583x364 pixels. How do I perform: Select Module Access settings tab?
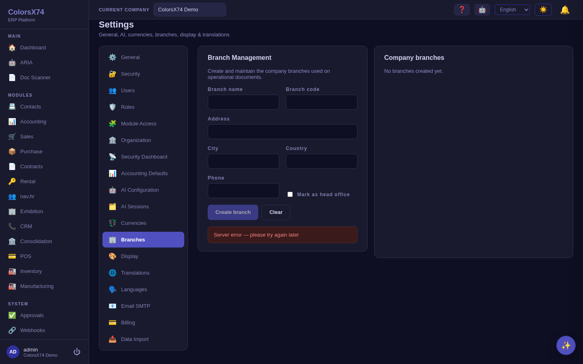[x=143, y=124]
